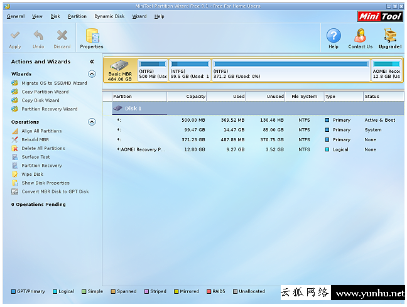The image size is (407, 307).
Task: Click the Migrate OS to SSD/HD Wizard icon
Action: coord(14,83)
